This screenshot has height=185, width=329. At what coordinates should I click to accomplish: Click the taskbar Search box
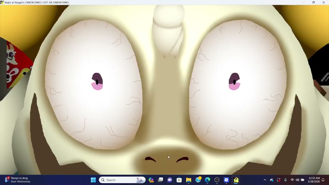(x=122, y=180)
